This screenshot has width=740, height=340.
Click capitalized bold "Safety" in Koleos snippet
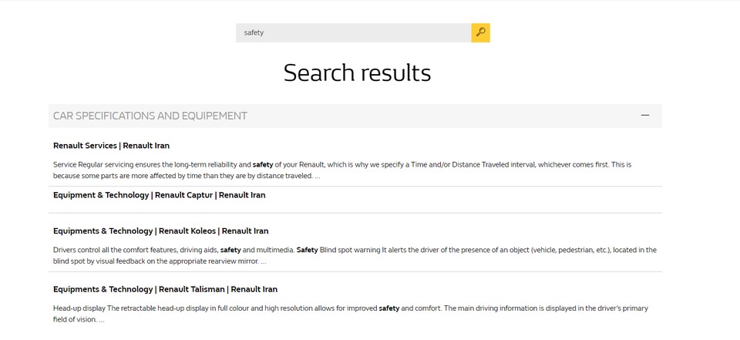pos(307,250)
